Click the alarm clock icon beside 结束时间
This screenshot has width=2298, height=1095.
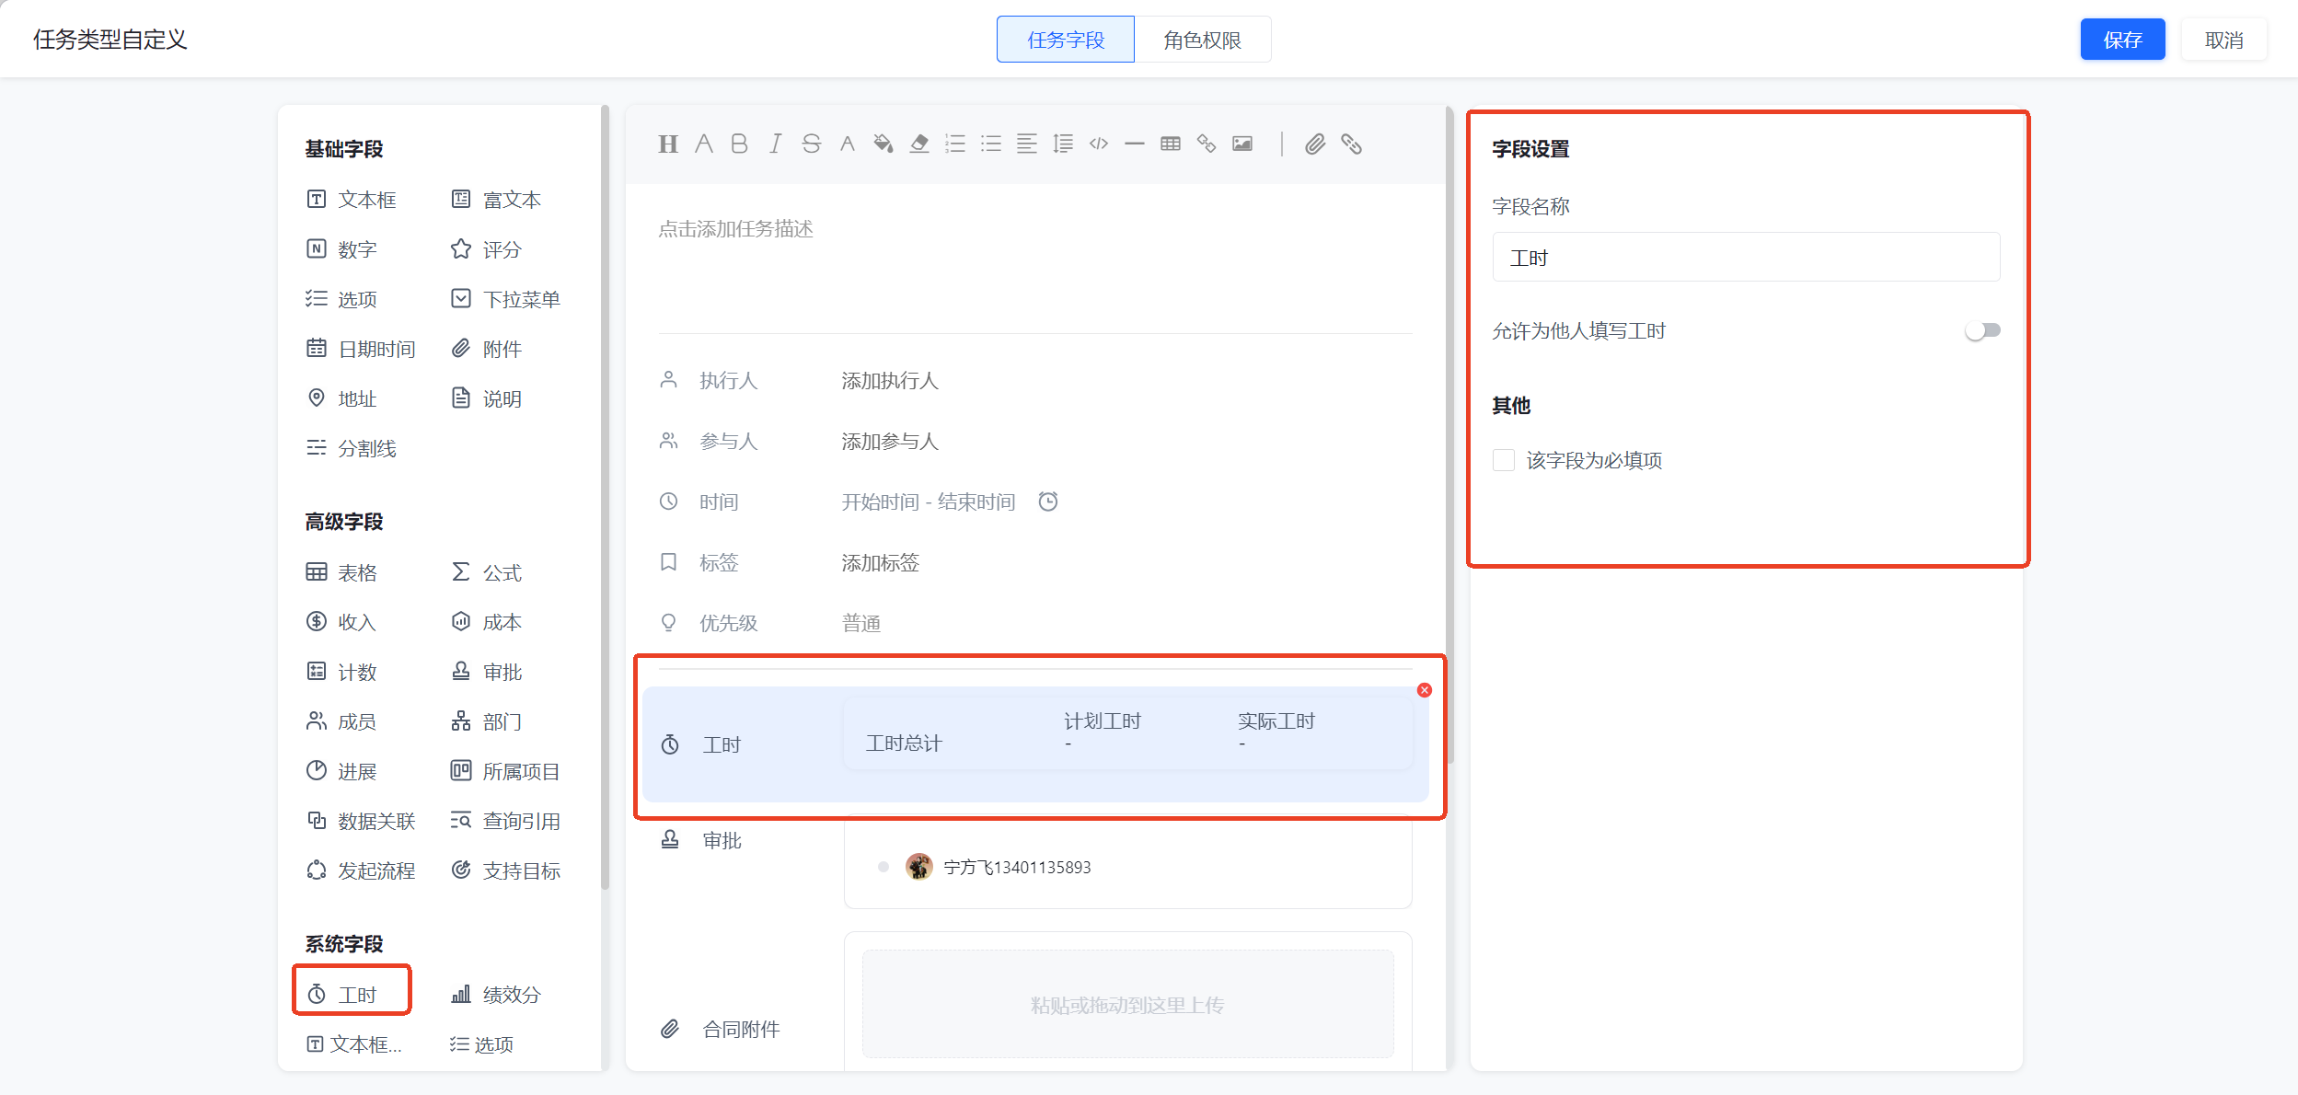(1048, 501)
